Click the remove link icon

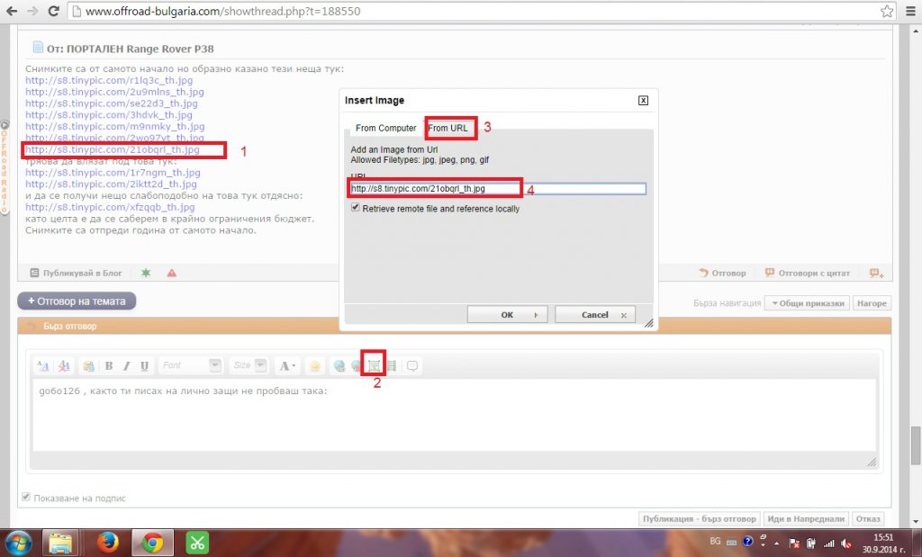coord(356,365)
